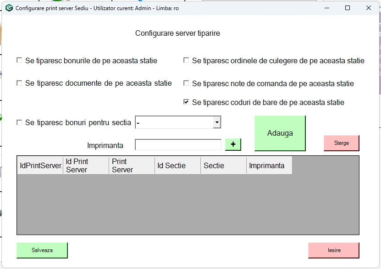
Task: Enable printing bonurile on this station
Action: (19, 60)
